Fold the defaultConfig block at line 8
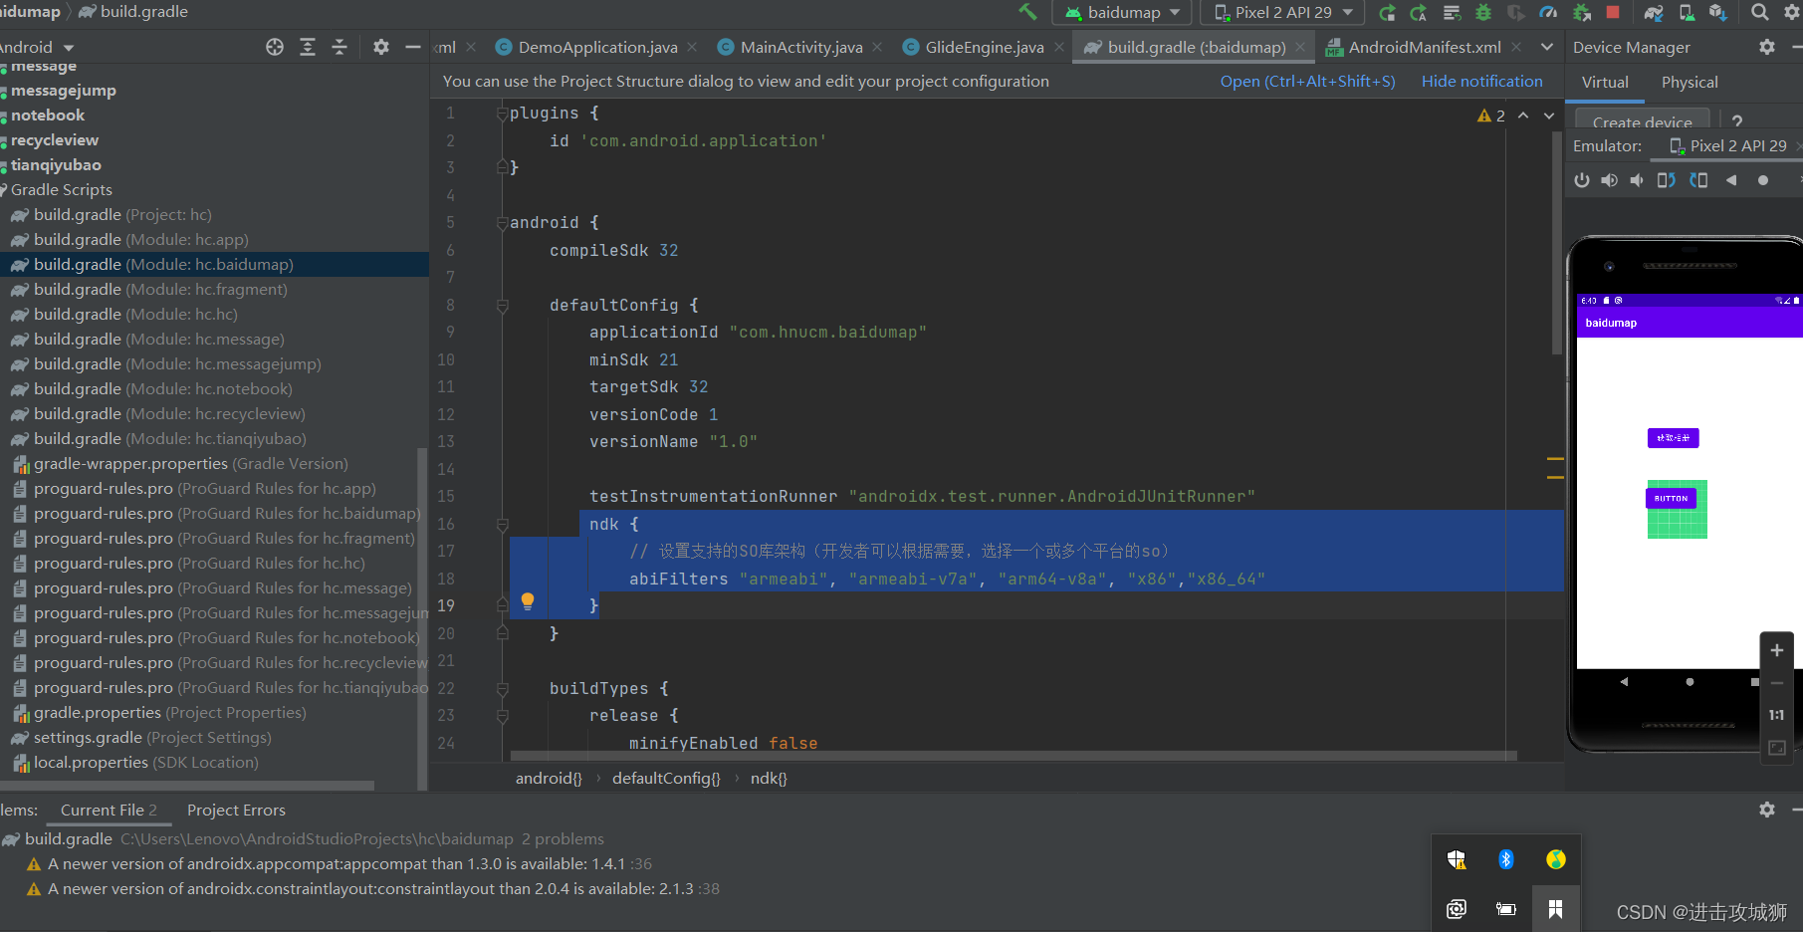This screenshot has height=932, width=1803. [x=503, y=305]
